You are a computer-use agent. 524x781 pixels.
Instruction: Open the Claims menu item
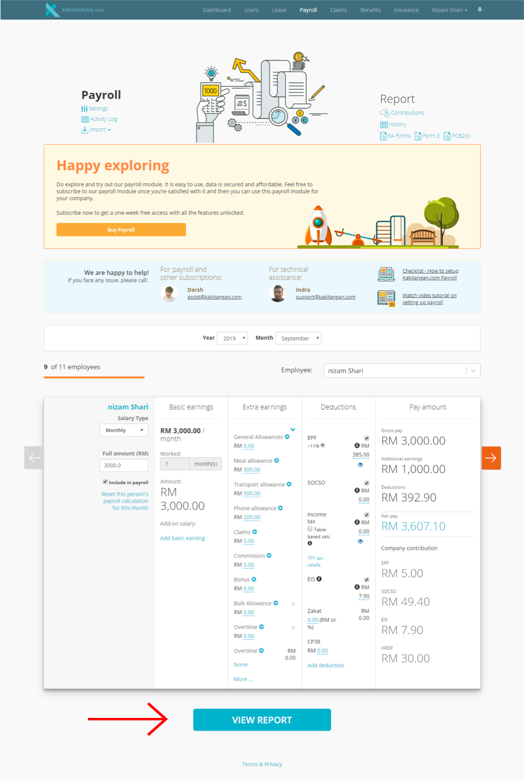pos(338,10)
